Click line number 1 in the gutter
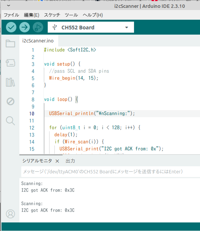 pyautogui.click(x=33, y=50)
